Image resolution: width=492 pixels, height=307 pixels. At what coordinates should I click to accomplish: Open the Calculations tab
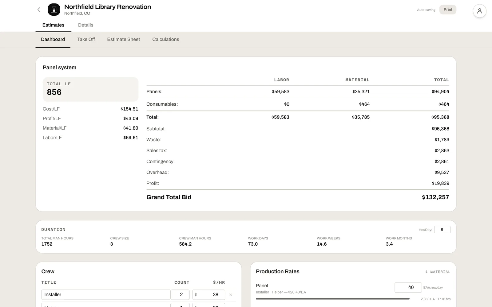pyautogui.click(x=165, y=39)
